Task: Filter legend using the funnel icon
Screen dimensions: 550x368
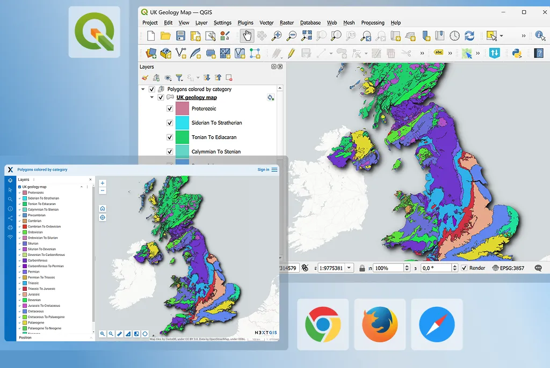Action: [179, 77]
